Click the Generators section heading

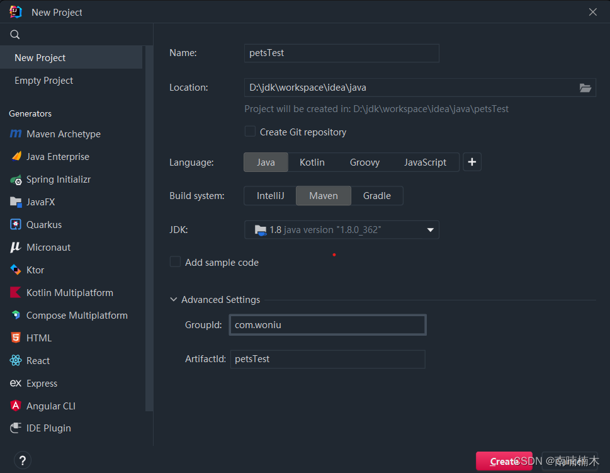(30, 113)
